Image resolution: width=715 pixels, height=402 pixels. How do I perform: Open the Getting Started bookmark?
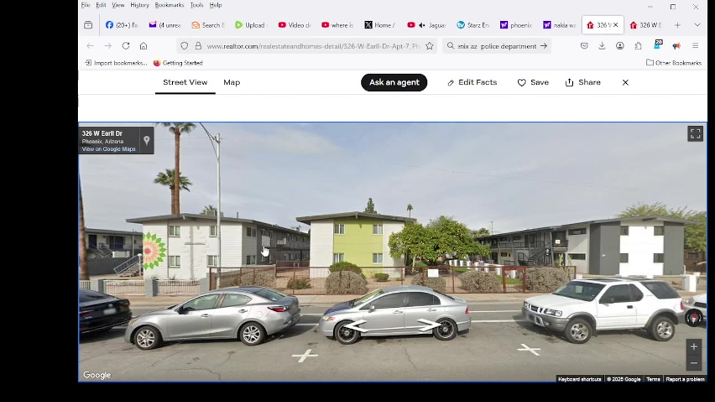(x=178, y=63)
